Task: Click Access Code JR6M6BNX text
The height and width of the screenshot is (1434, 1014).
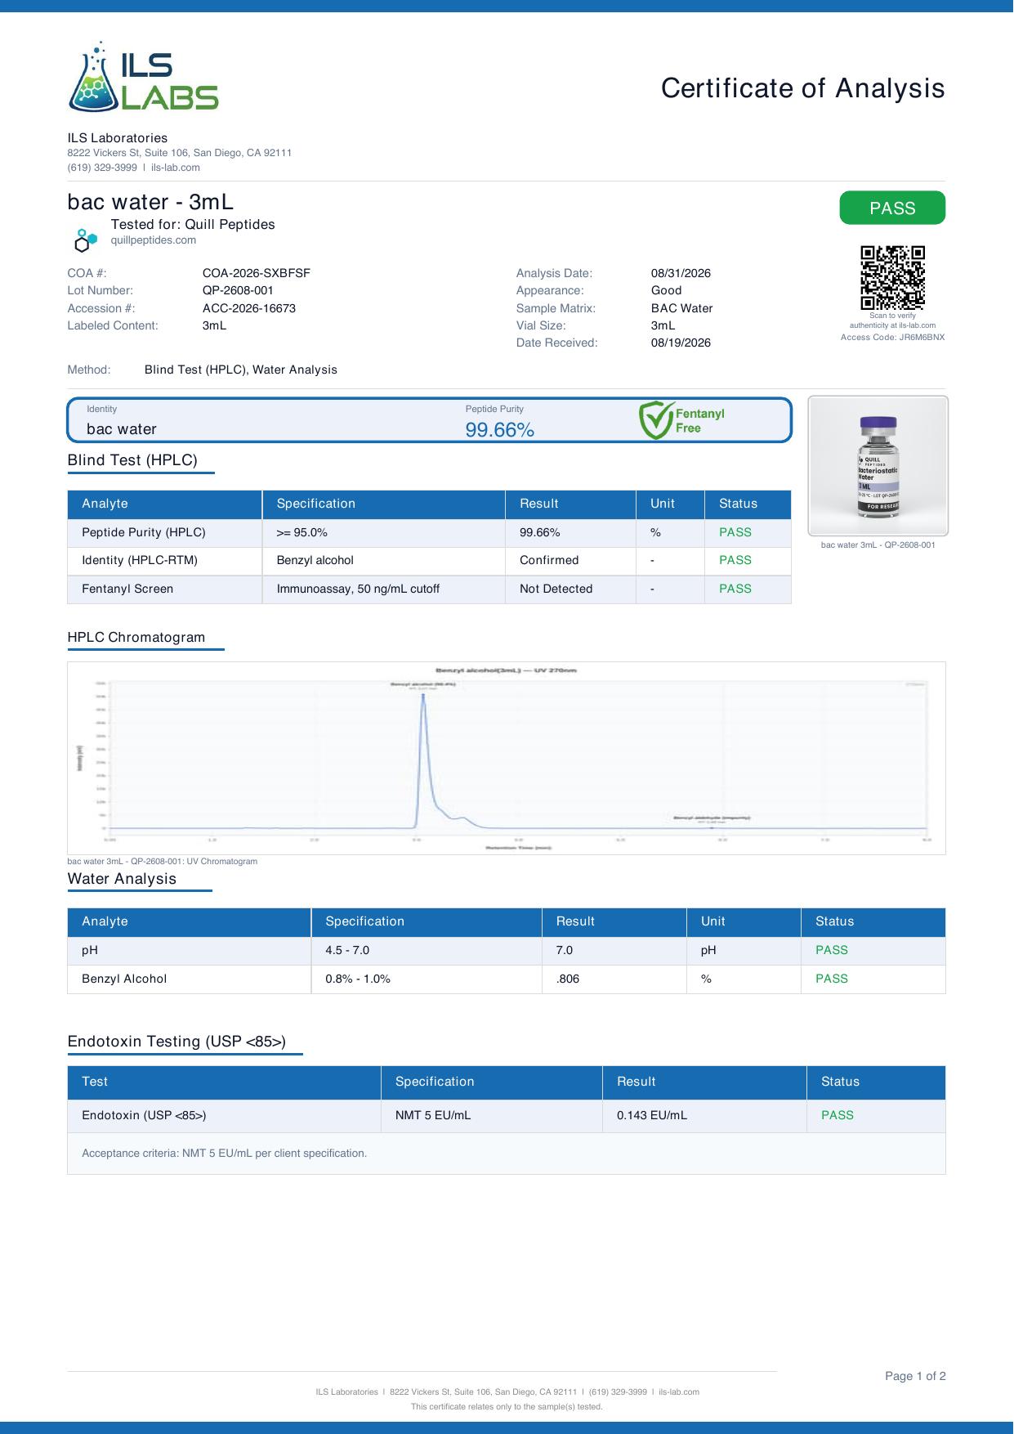Action: (892, 337)
